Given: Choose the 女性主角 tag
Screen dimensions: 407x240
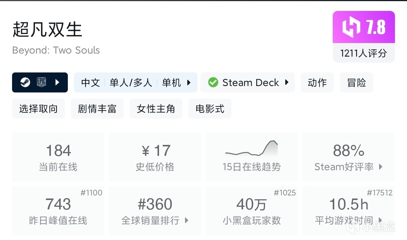Looking at the screenshot, I should pyautogui.click(x=156, y=109).
